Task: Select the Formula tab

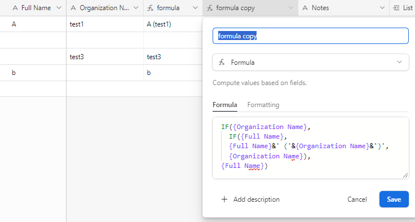Action: tap(225, 105)
